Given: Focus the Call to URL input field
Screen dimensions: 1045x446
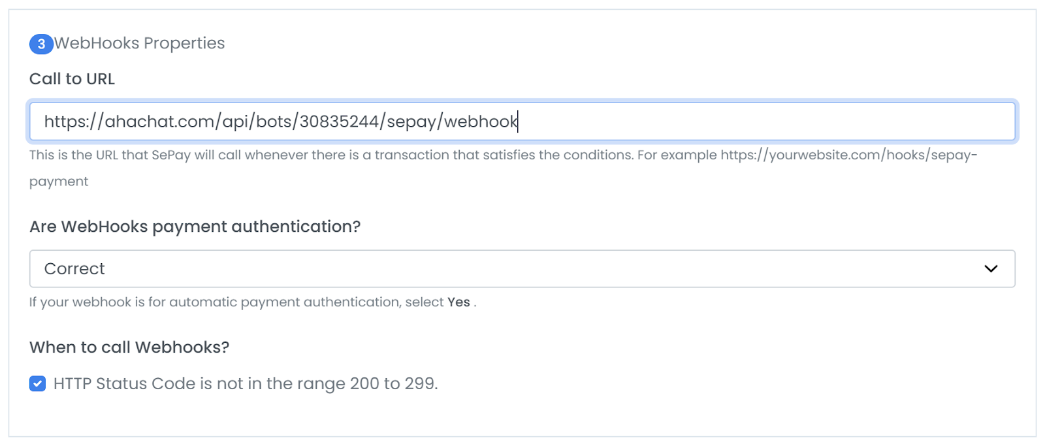Looking at the screenshot, I should (x=522, y=121).
